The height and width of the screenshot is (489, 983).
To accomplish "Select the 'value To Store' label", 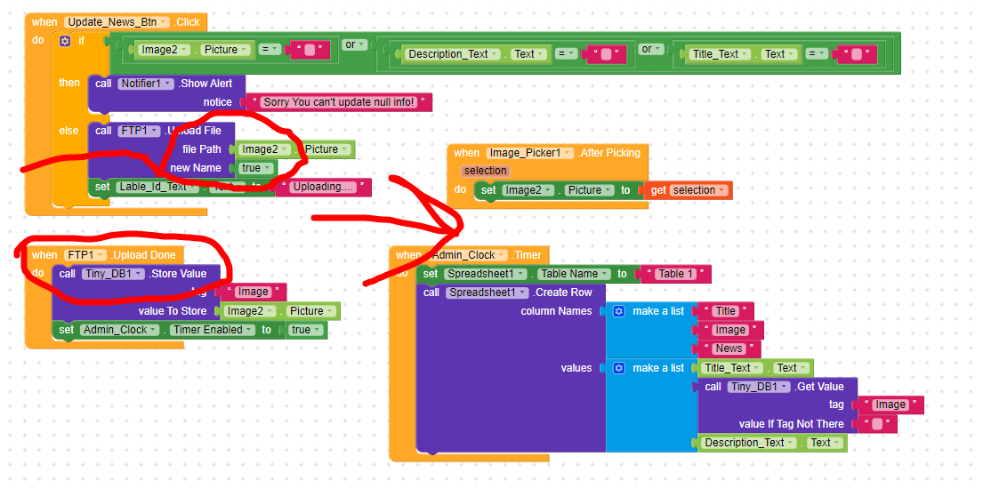I will (174, 311).
